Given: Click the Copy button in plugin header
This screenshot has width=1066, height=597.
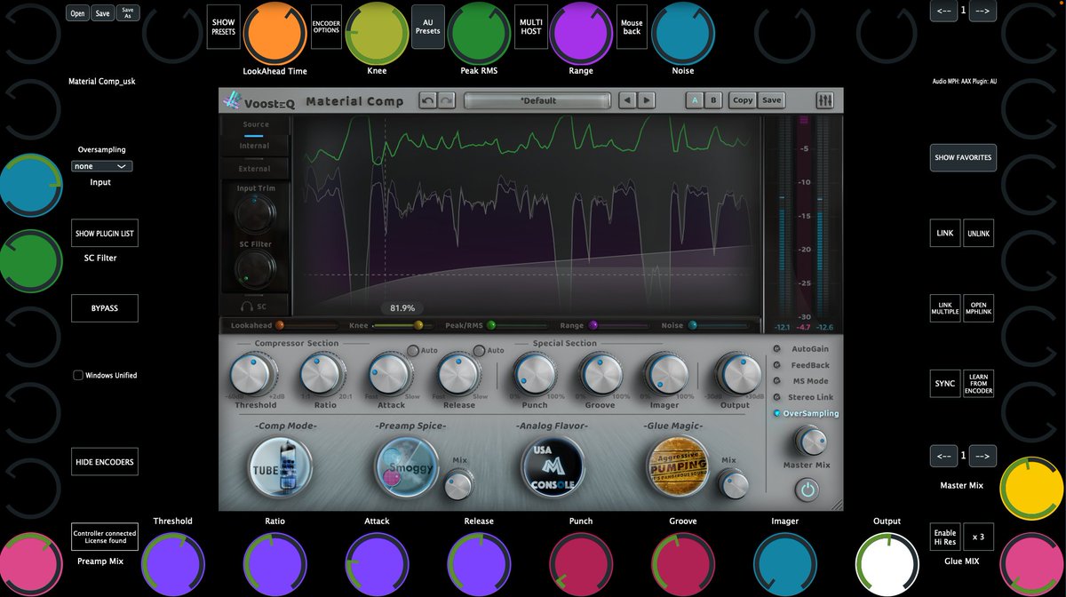Looking at the screenshot, I should point(743,100).
